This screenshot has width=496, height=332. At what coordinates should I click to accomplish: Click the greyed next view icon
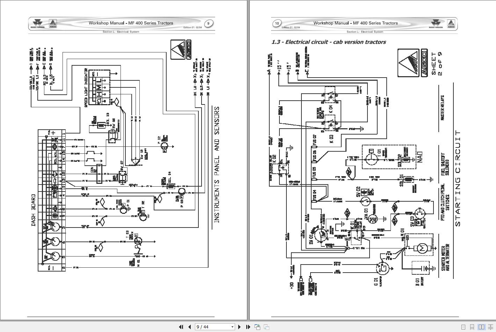click(x=266, y=327)
